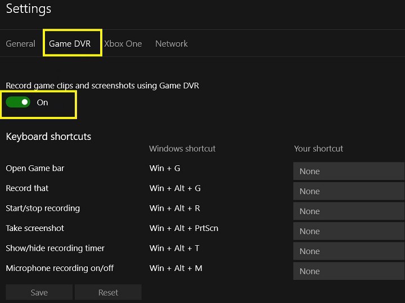
Task: Click the Windows shortcut column header
Action: coord(182,148)
